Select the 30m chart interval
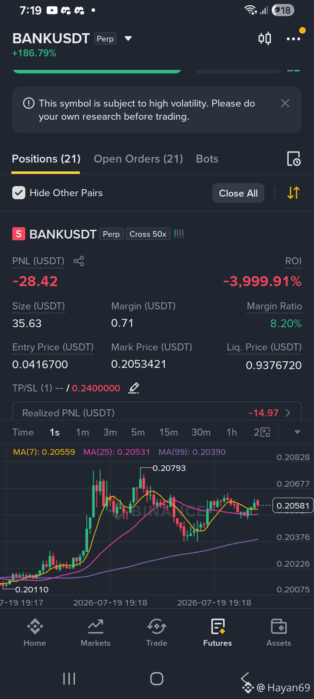Viewport: 314px width, 699px height. tap(201, 433)
